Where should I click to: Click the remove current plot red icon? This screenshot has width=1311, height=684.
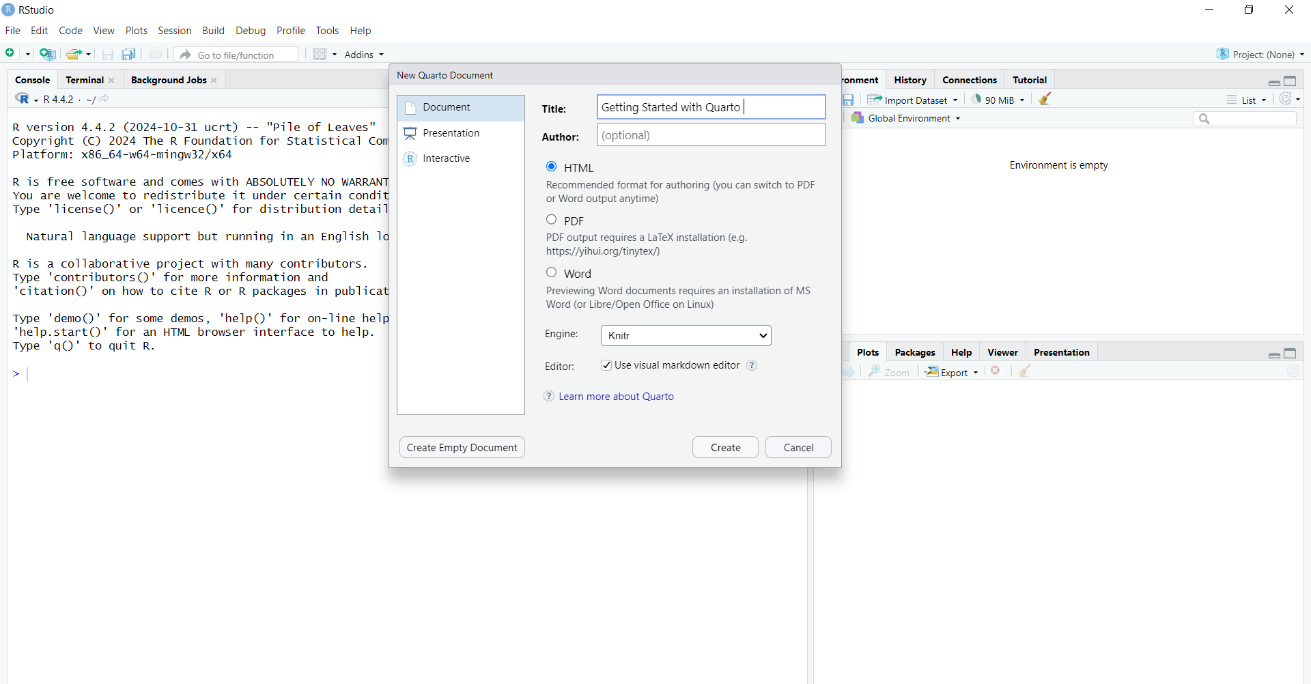[x=996, y=371]
